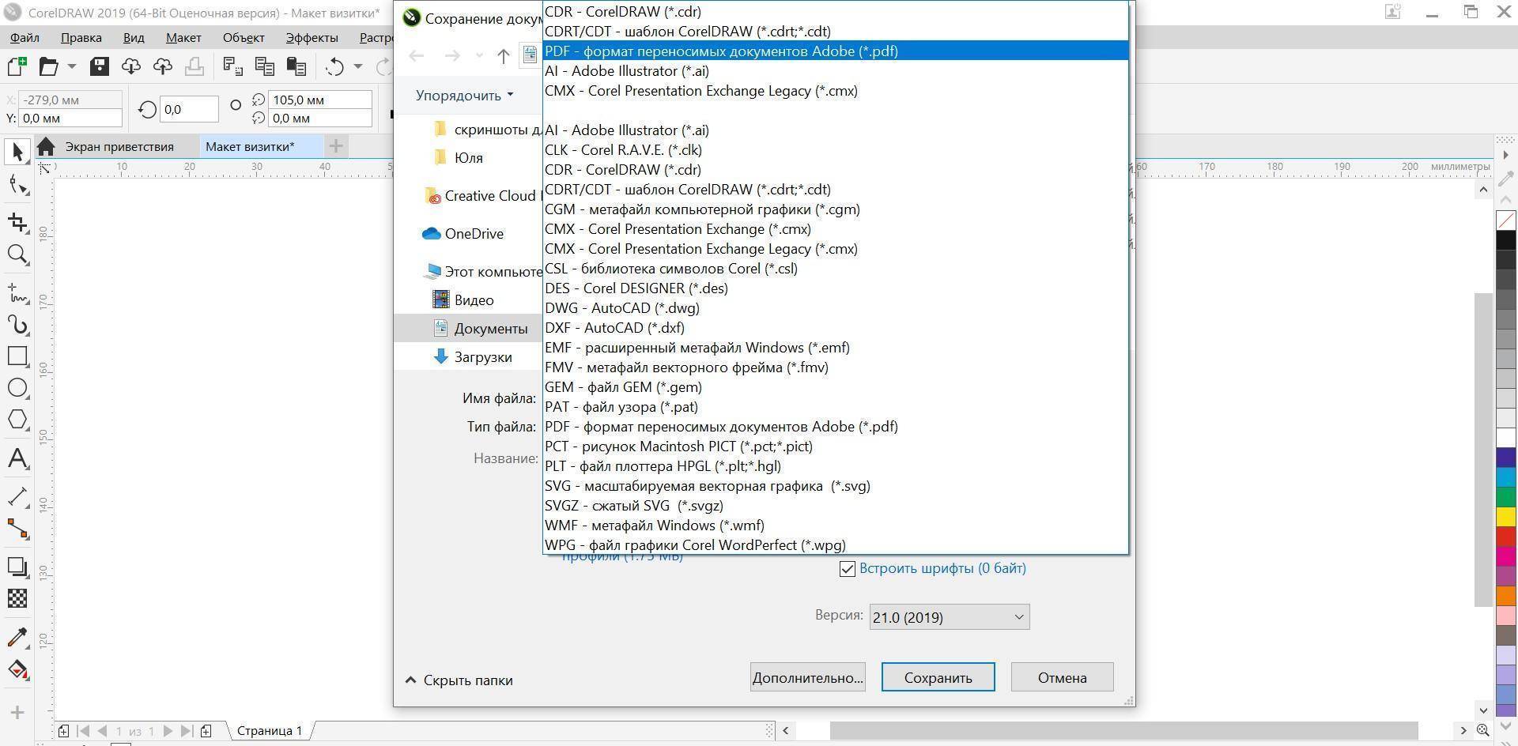Select the Ellipse tool
The width and height of the screenshot is (1518, 746).
point(17,388)
